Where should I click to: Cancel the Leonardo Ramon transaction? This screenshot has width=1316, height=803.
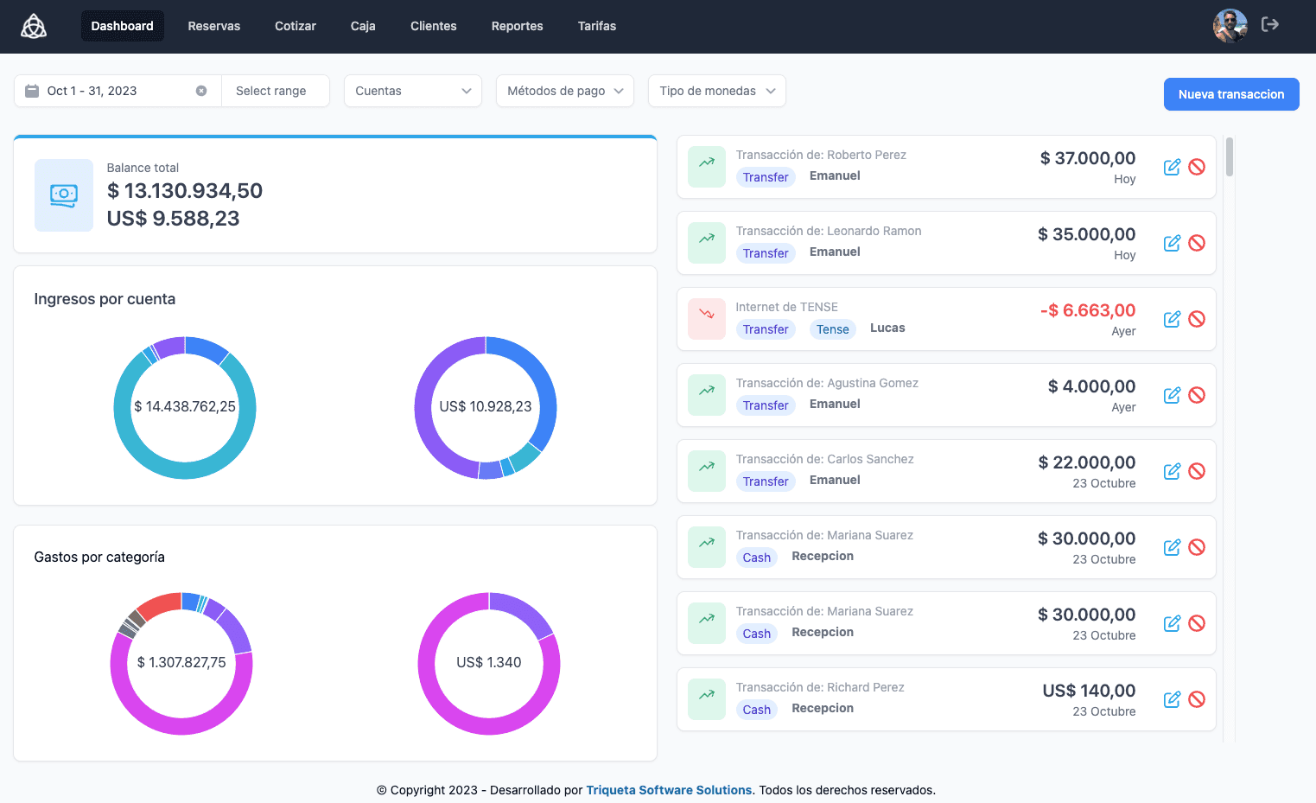1197,243
